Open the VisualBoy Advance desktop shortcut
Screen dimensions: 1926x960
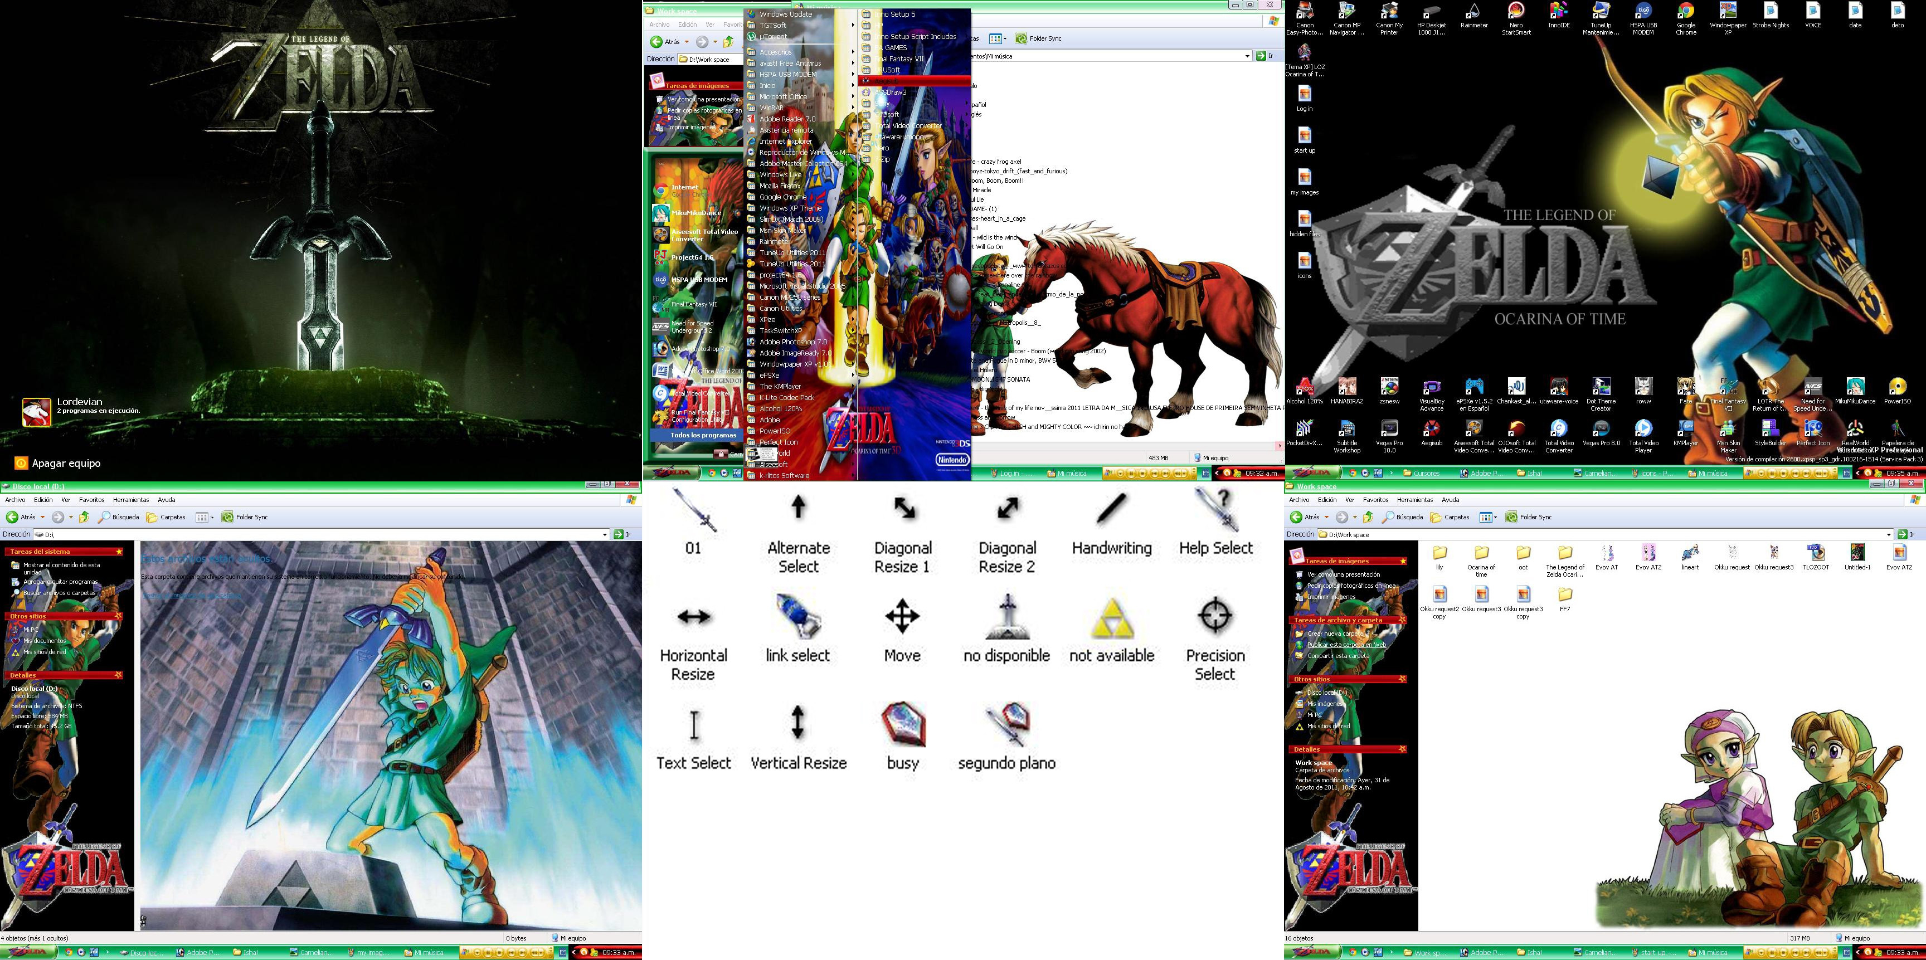click(1432, 395)
